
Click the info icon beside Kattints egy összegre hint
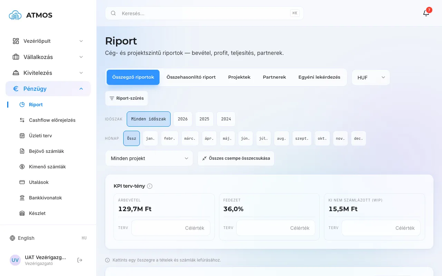(x=107, y=260)
